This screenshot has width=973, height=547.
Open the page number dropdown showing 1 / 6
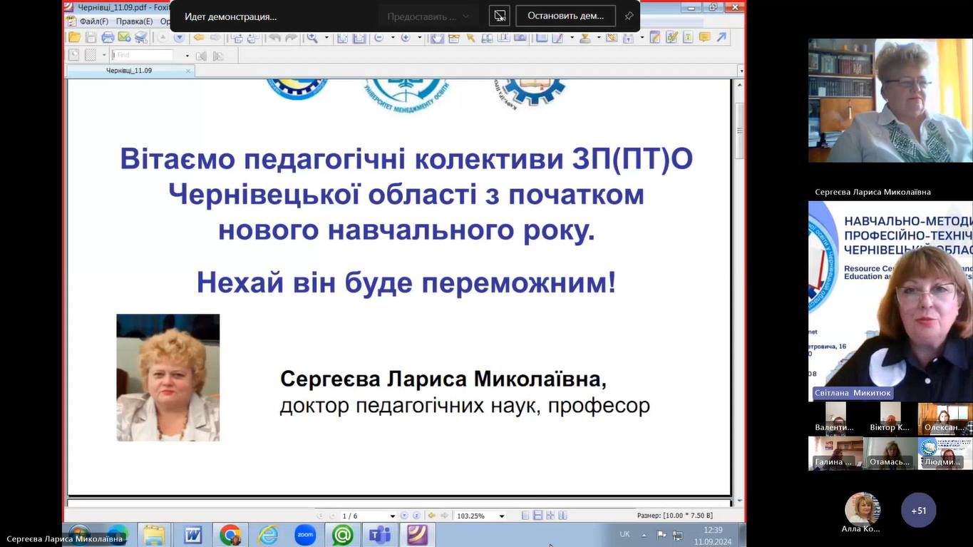392,516
